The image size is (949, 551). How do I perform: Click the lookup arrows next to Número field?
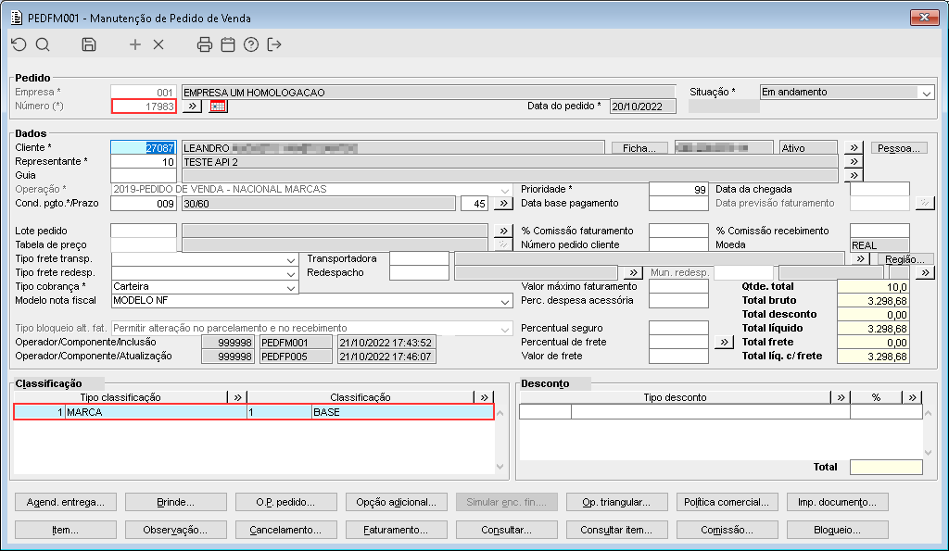click(192, 106)
